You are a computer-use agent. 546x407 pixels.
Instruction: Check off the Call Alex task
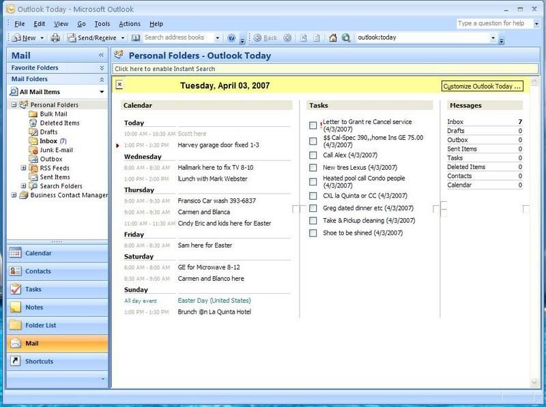313,155
